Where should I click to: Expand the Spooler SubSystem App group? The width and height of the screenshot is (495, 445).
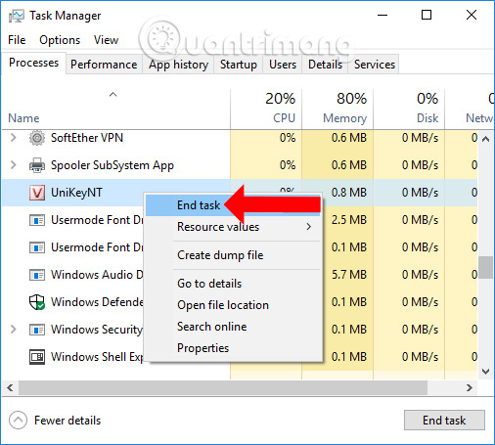[x=13, y=165]
